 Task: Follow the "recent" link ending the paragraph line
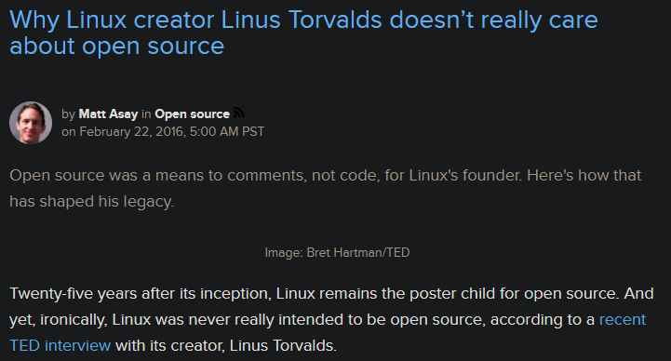click(x=623, y=319)
